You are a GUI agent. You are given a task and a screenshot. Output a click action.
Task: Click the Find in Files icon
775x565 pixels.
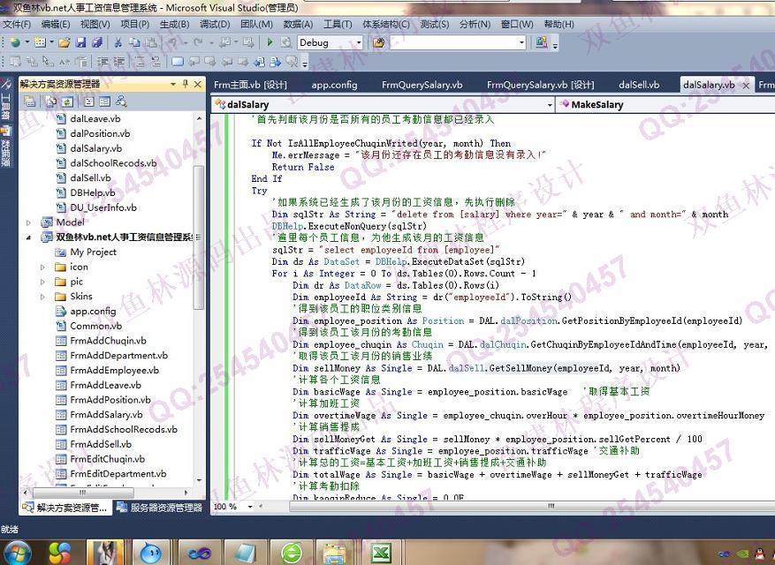click(378, 43)
